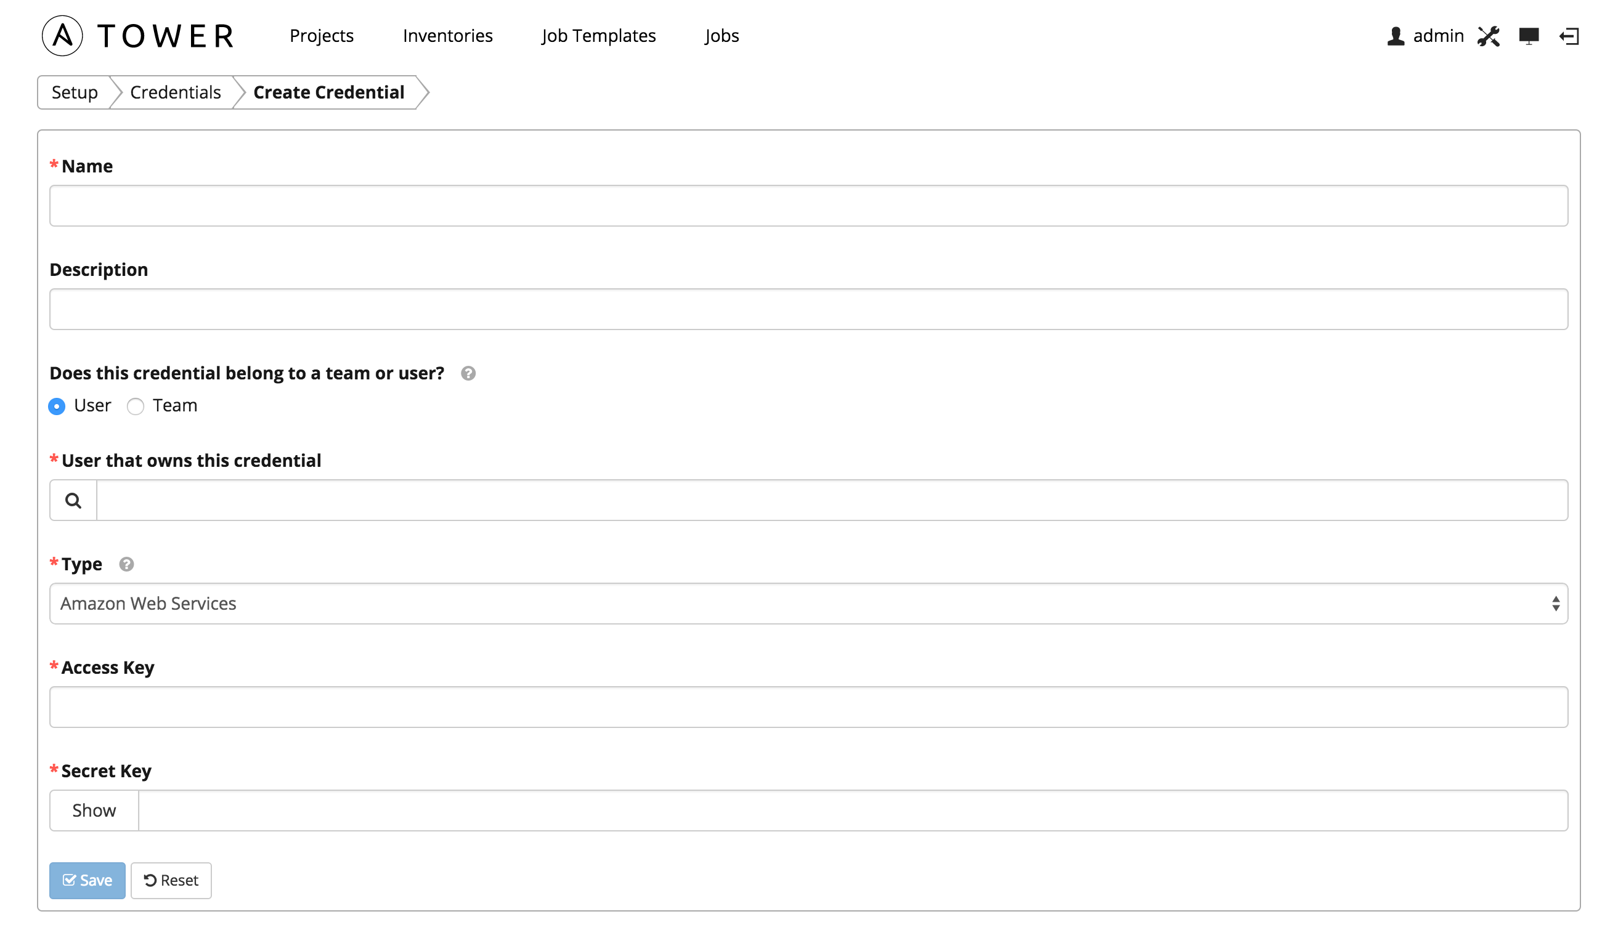This screenshot has height=930, width=1618.
Task: Navigate to Job Templates tab
Action: coord(597,34)
